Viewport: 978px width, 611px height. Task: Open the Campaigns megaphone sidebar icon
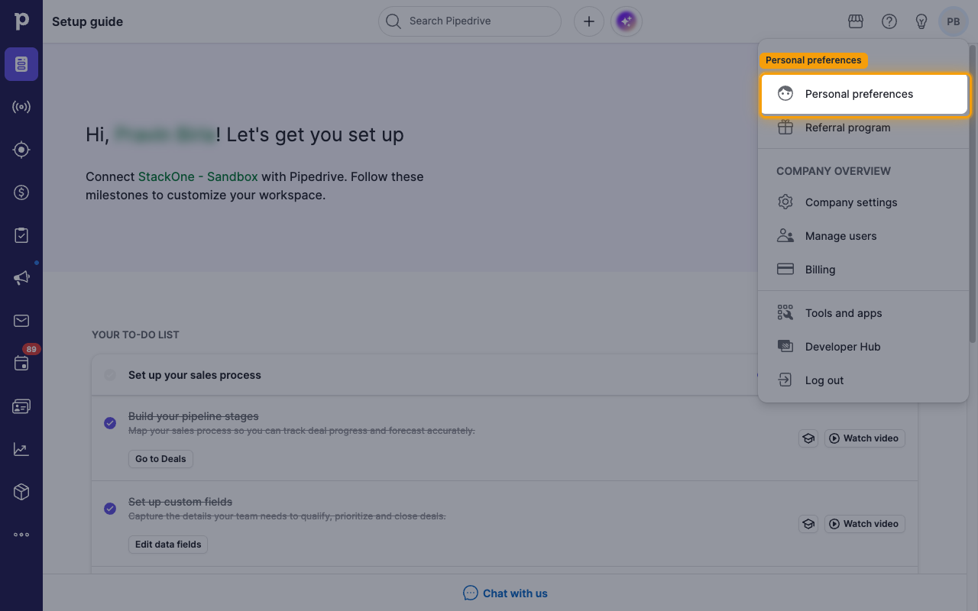[21, 278]
